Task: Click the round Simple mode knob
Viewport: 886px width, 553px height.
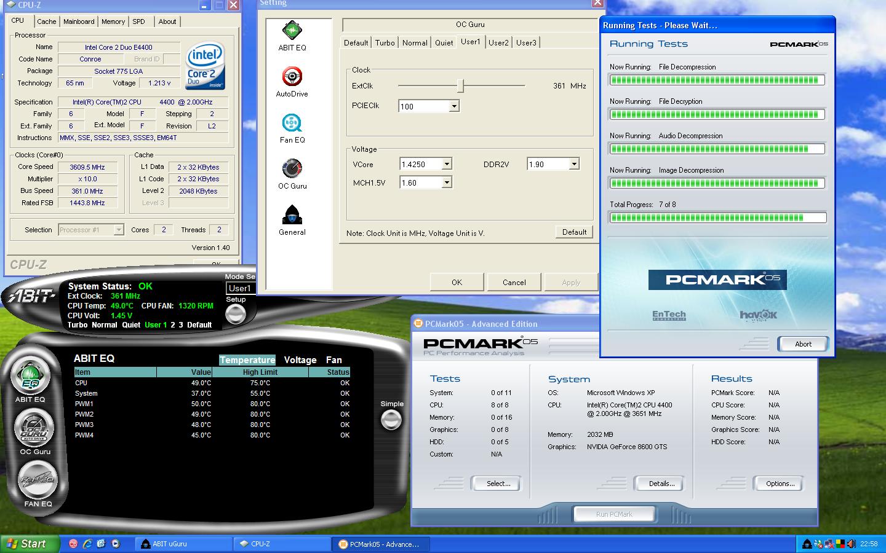Action: [391, 420]
